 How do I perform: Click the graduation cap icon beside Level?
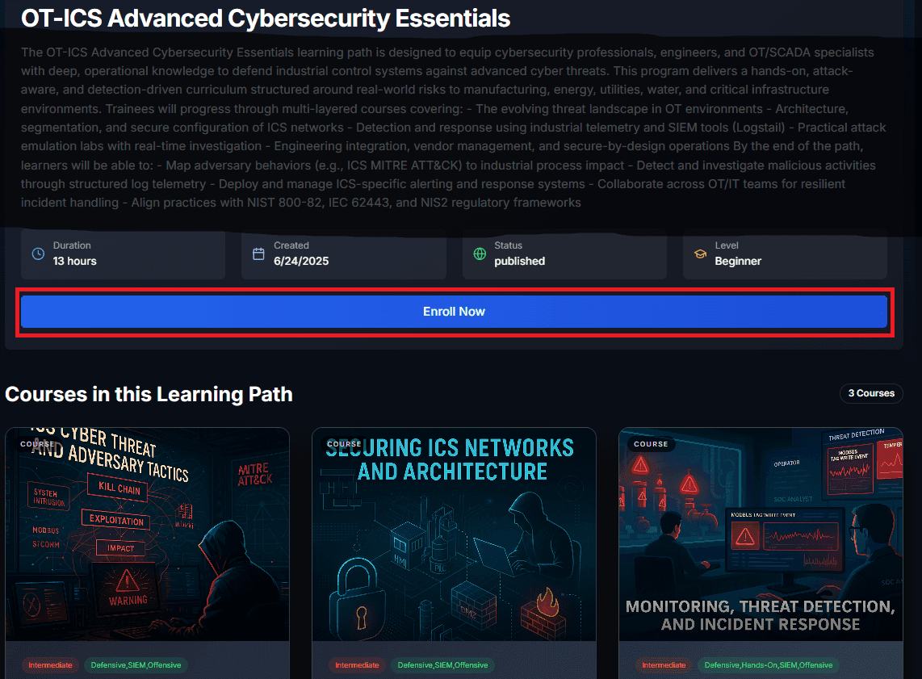click(700, 254)
